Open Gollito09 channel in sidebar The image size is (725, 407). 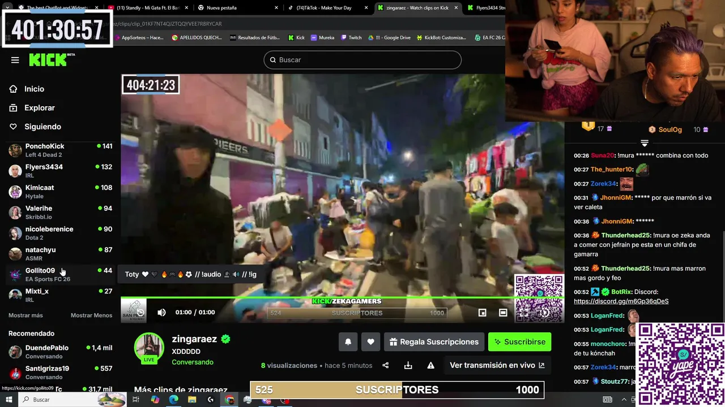pyautogui.click(x=60, y=275)
